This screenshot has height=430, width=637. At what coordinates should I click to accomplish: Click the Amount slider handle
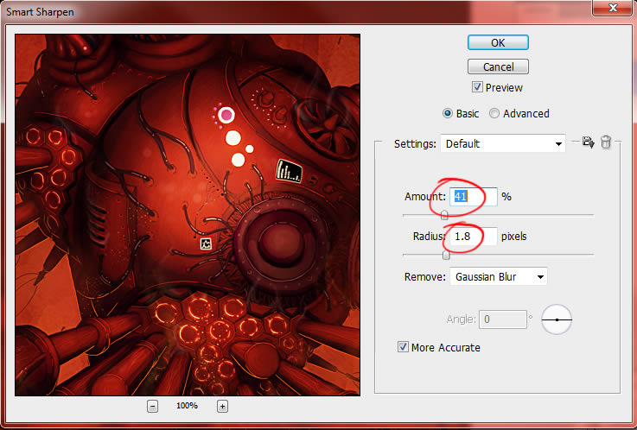click(x=444, y=215)
